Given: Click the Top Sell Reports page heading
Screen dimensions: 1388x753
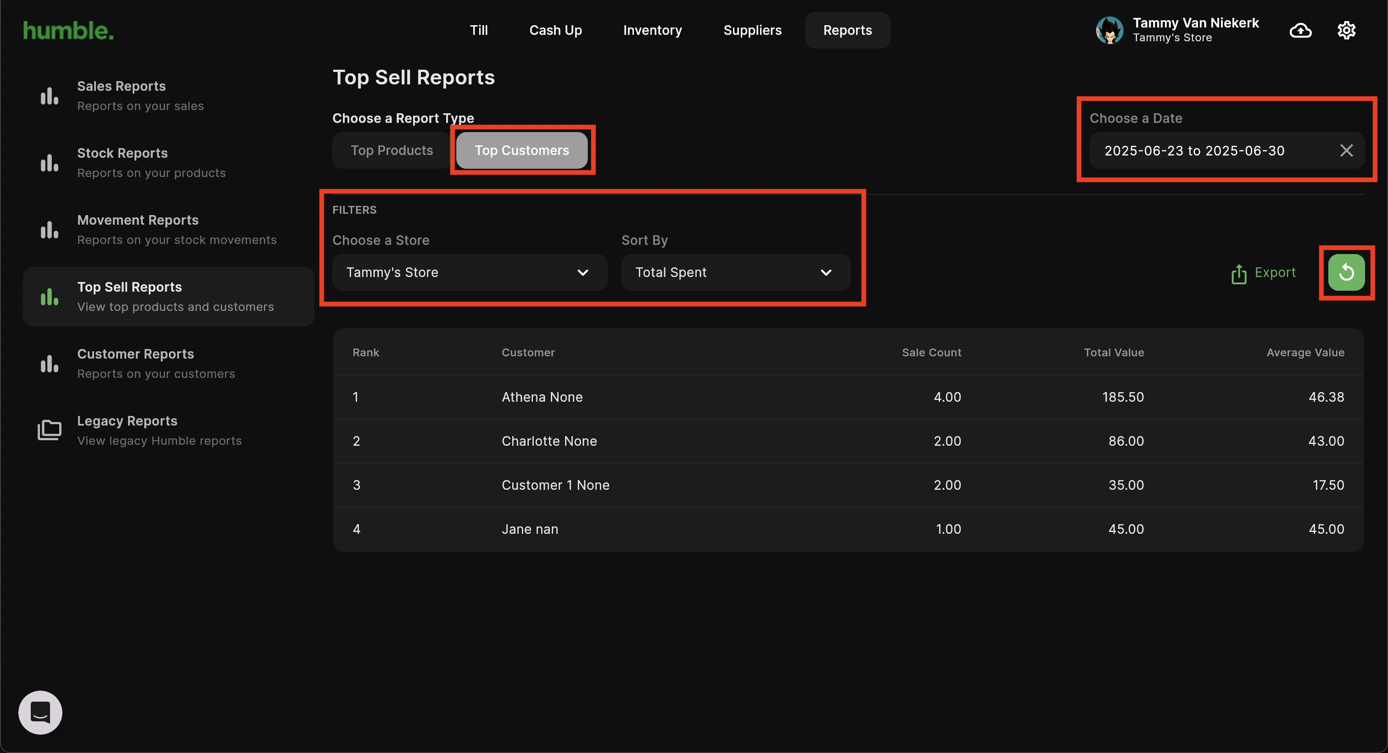Looking at the screenshot, I should click(x=413, y=78).
